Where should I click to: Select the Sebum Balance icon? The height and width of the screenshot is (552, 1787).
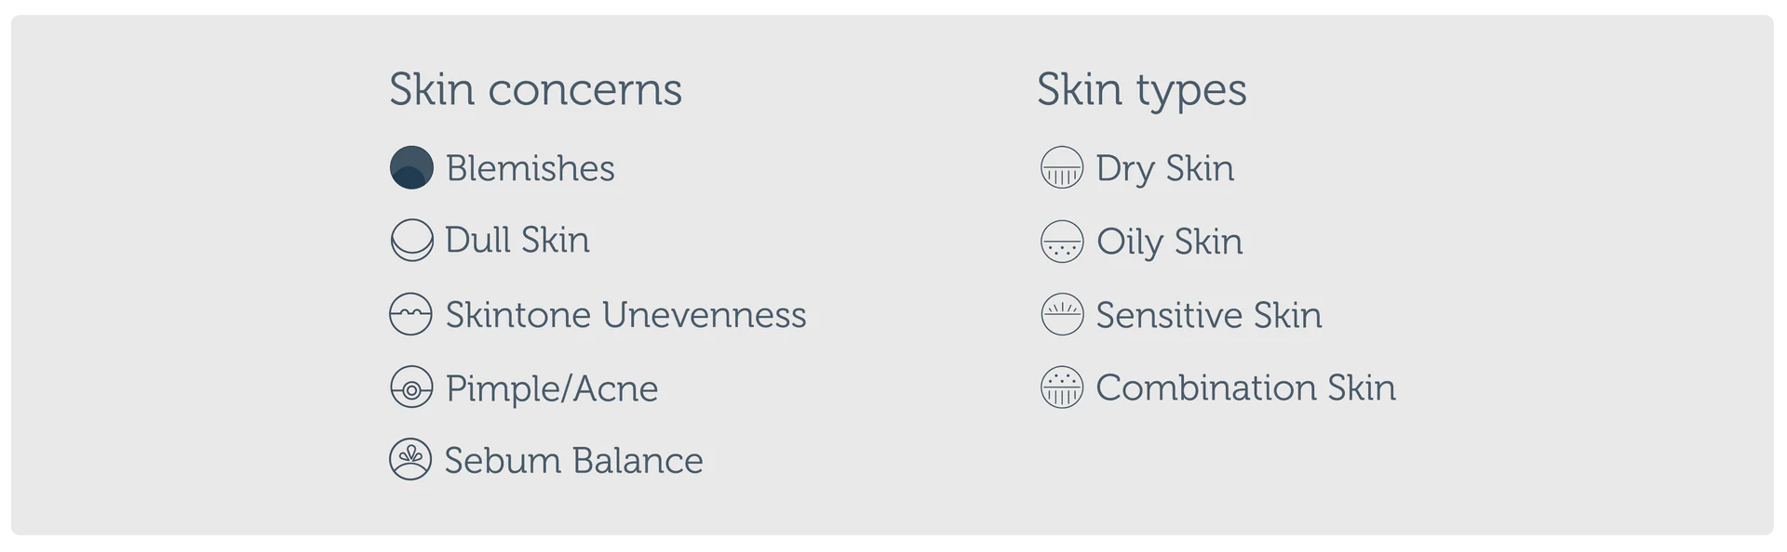click(410, 460)
